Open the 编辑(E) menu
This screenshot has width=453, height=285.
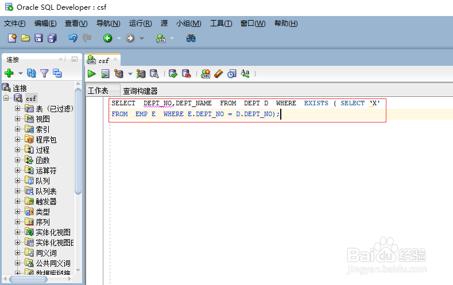45,23
